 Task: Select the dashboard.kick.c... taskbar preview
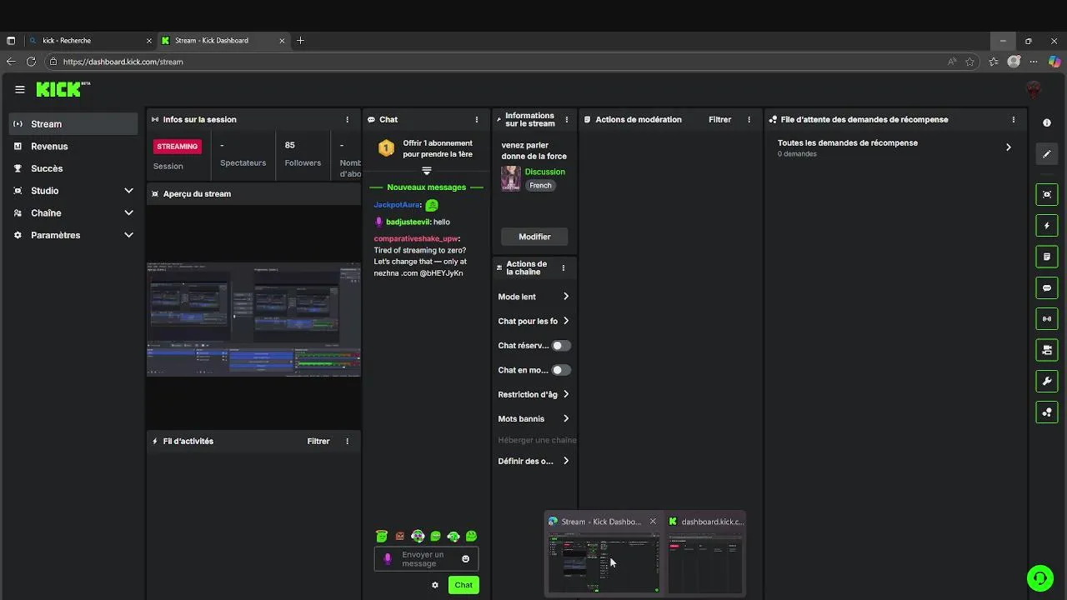(704, 554)
